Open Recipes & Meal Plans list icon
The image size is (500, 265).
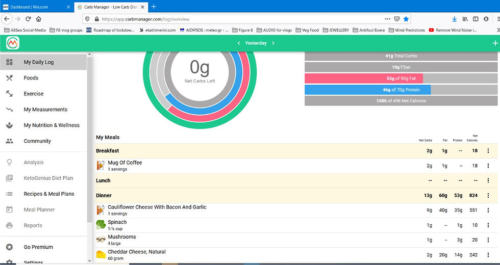pyautogui.click(x=10, y=194)
